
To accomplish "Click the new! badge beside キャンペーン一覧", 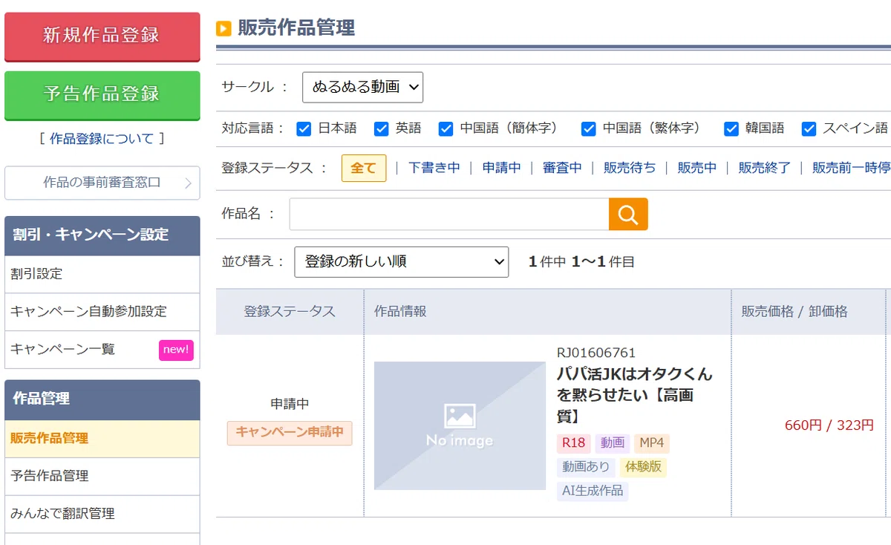I will tap(176, 350).
